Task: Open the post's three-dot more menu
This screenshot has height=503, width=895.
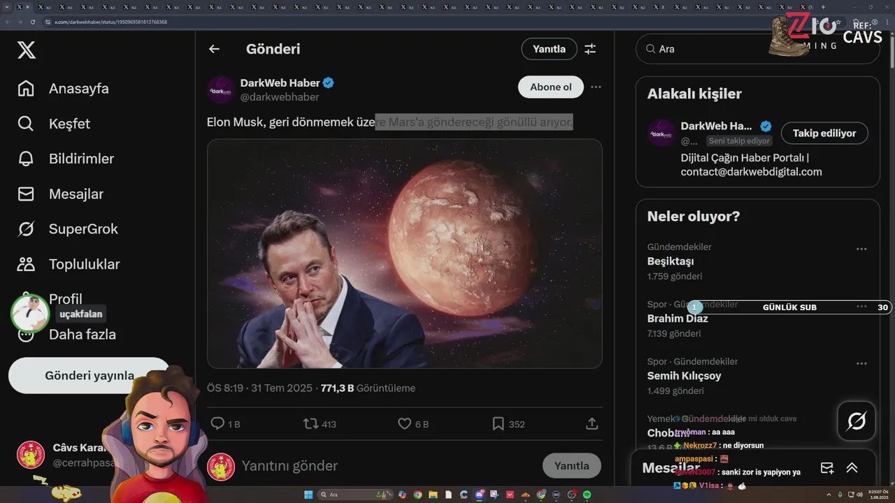Action: click(596, 87)
